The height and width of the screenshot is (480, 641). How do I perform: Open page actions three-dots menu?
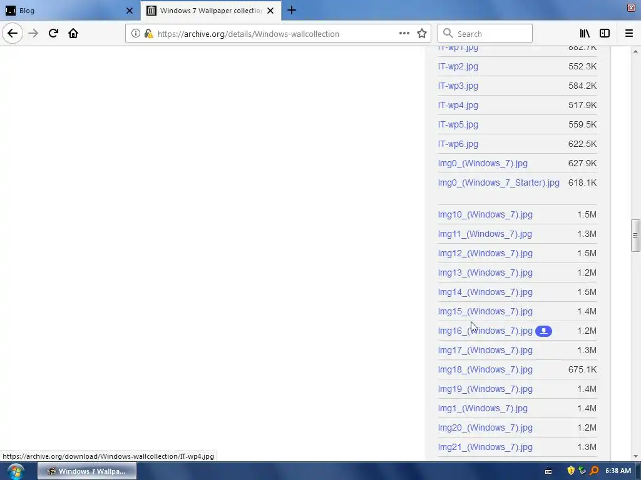tap(404, 34)
